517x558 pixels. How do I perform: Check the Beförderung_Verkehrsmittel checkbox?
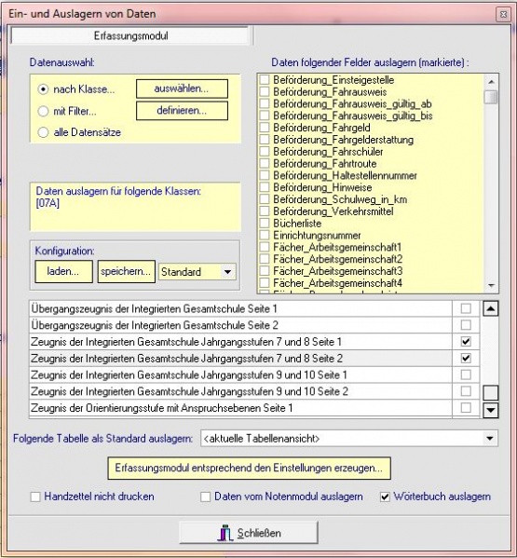coord(265,211)
